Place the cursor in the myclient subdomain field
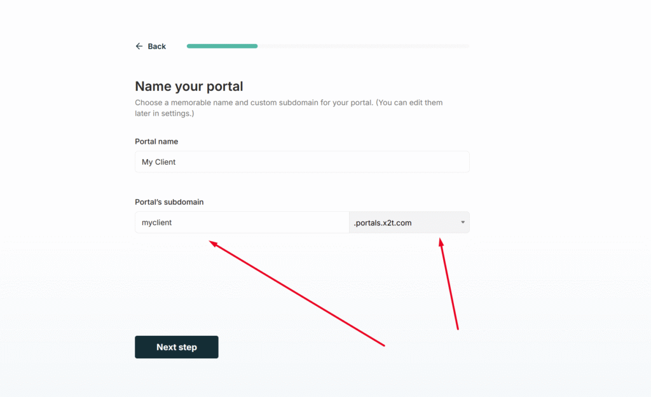Viewport: 651px width, 397px height. pos(242,223)
